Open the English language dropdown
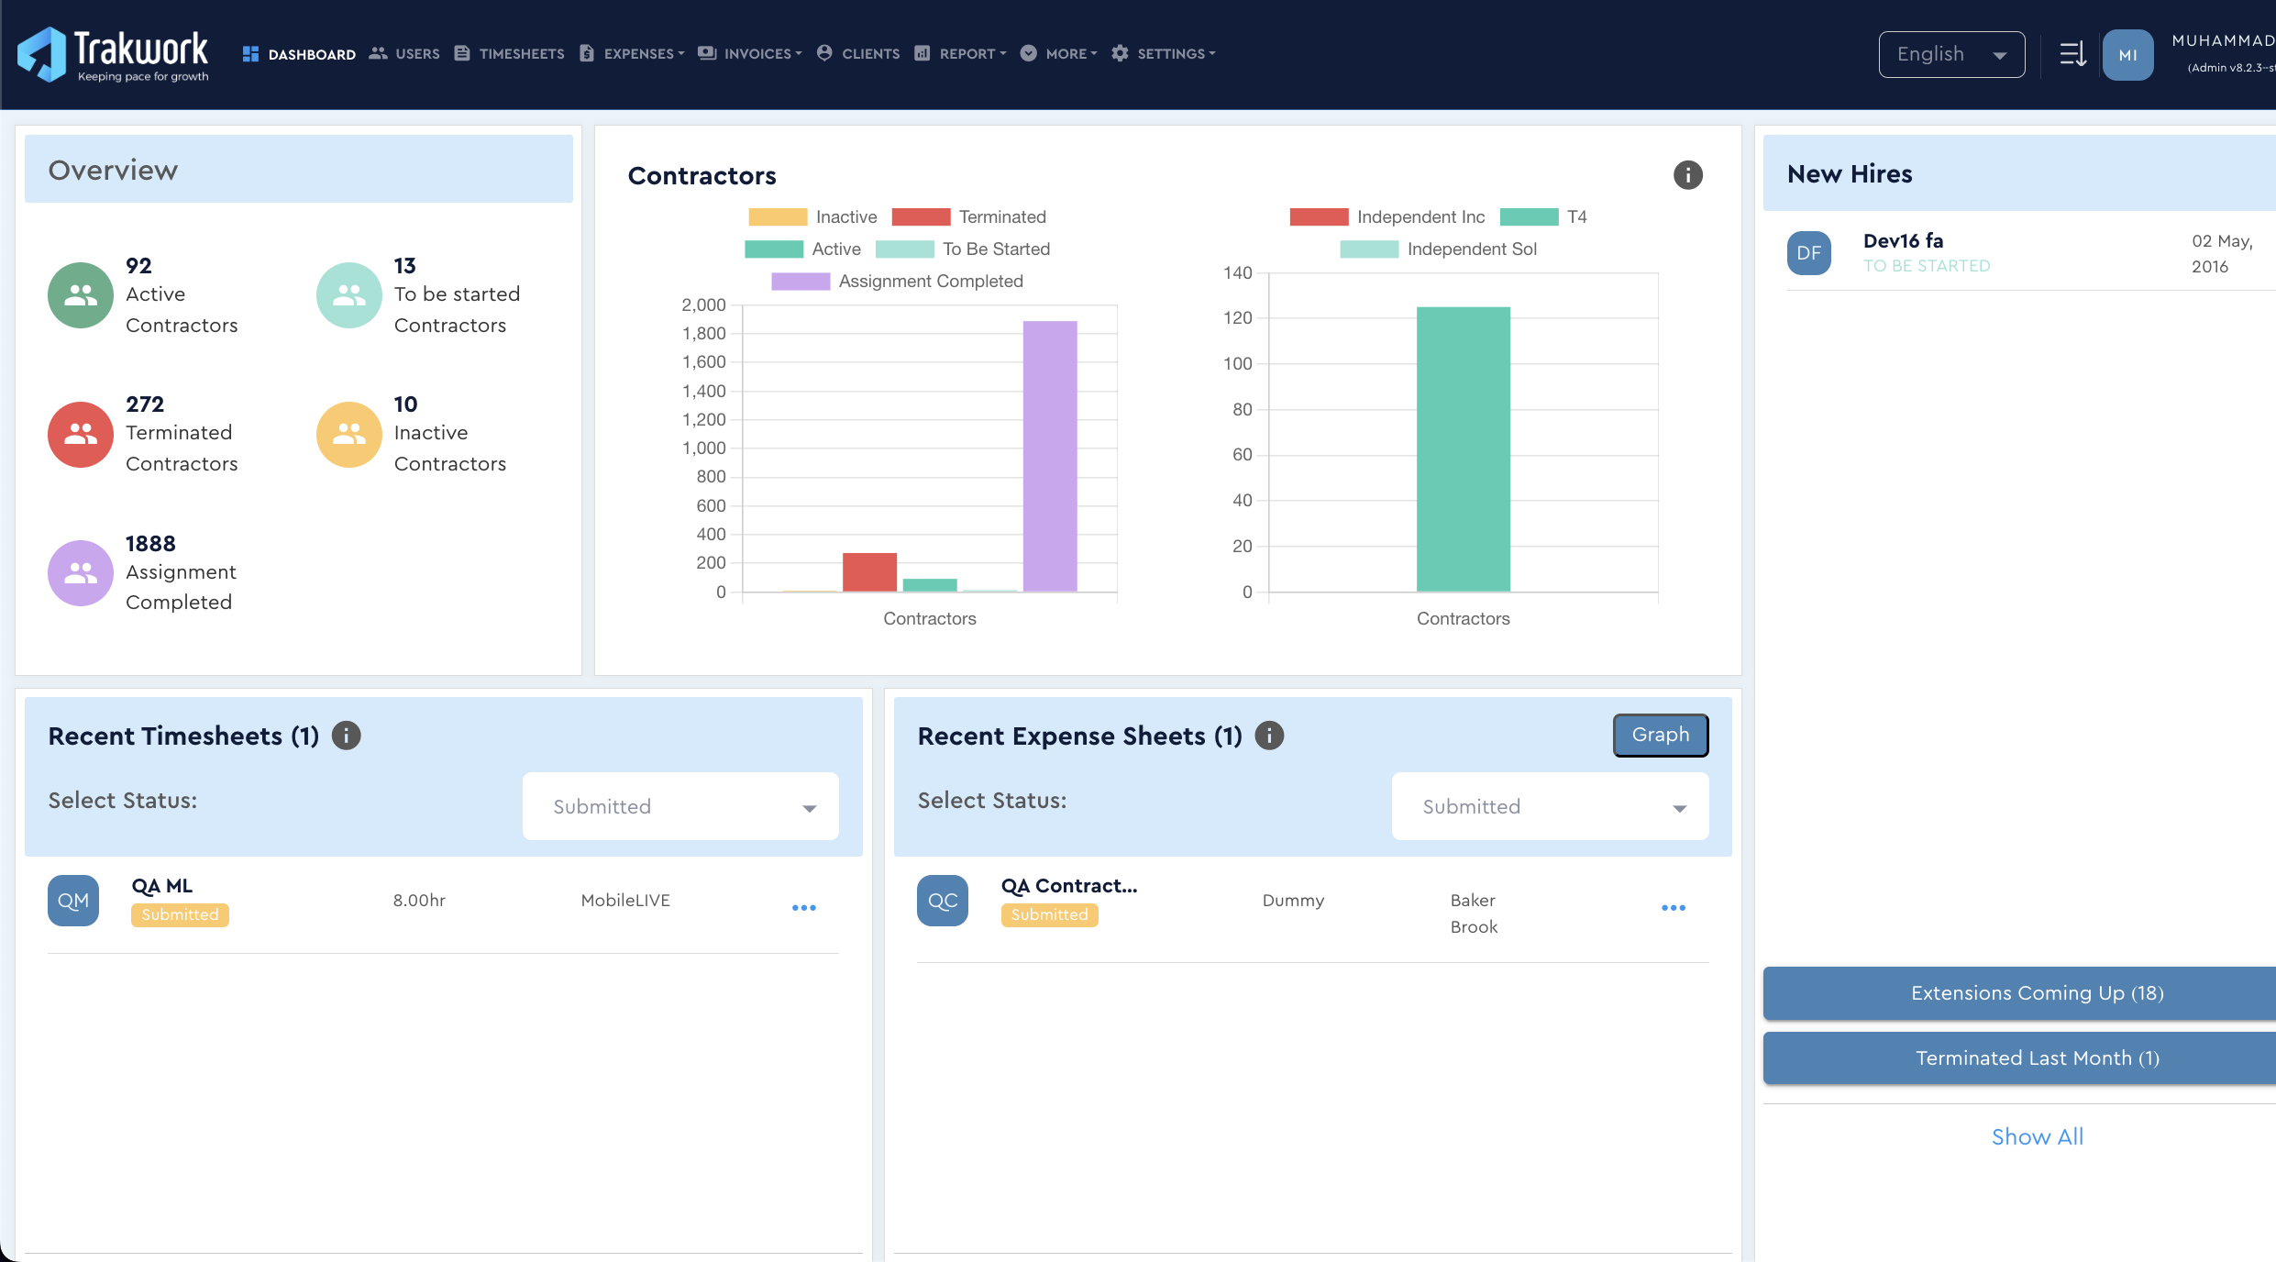 click(x=1950, y=55)
